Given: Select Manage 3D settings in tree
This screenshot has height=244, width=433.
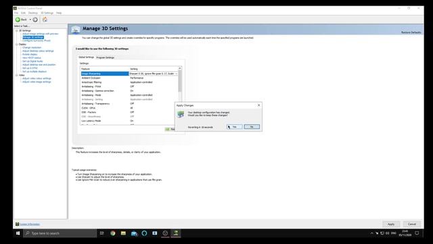Looking at the screenshot, I should (33, 37).
